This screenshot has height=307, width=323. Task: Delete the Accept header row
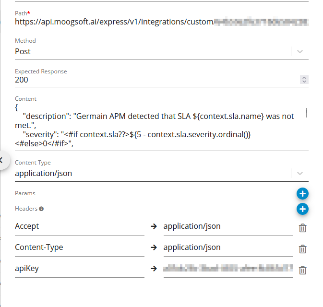pos(303,228)
